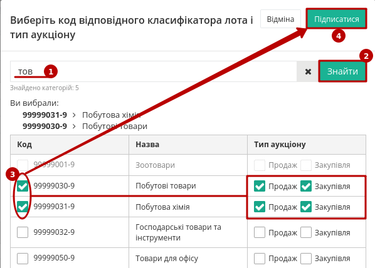This screenshot has width=375, height=268.
Task: Enable Продаж for Товари для офісу
Action: 260,258
